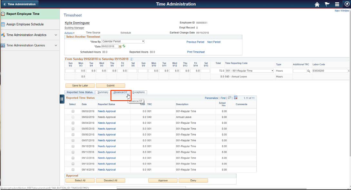Open the Exceptions tab

tap(139, 92)
